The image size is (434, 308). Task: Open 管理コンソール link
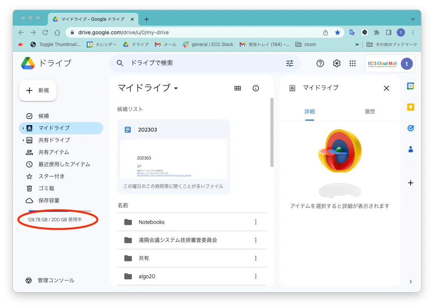[x=56, y=280]
